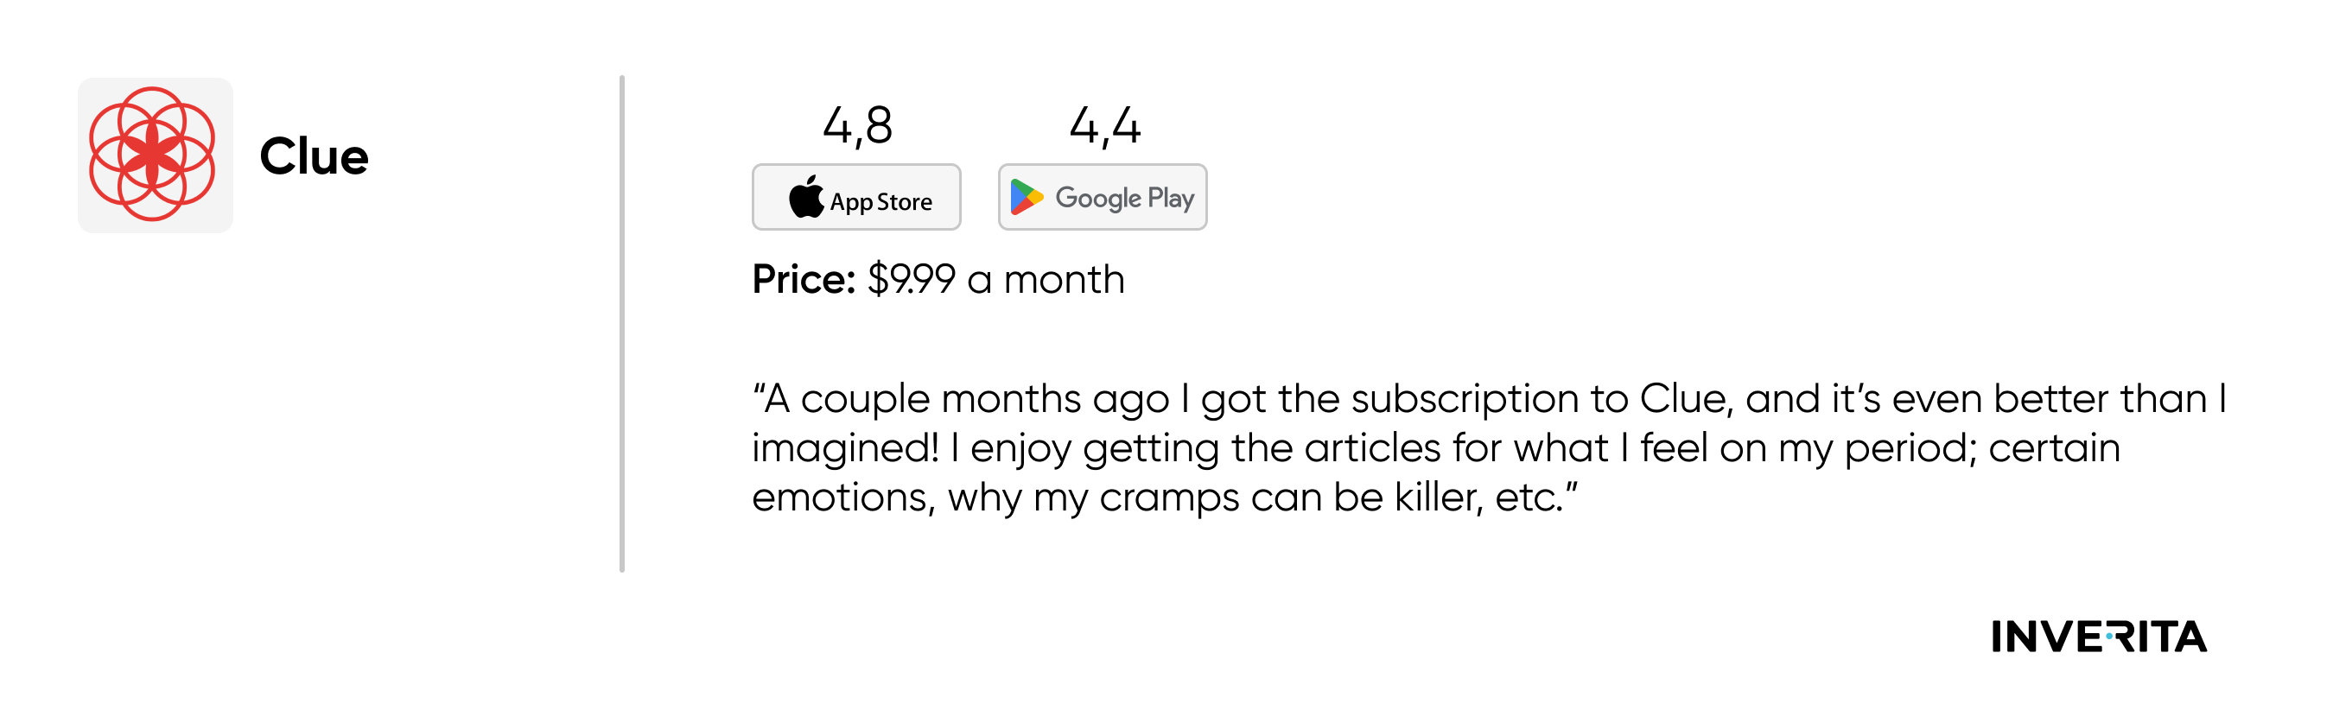Open the App Store badge button
Screen dimensions: 2333x710
click(855, 198)
